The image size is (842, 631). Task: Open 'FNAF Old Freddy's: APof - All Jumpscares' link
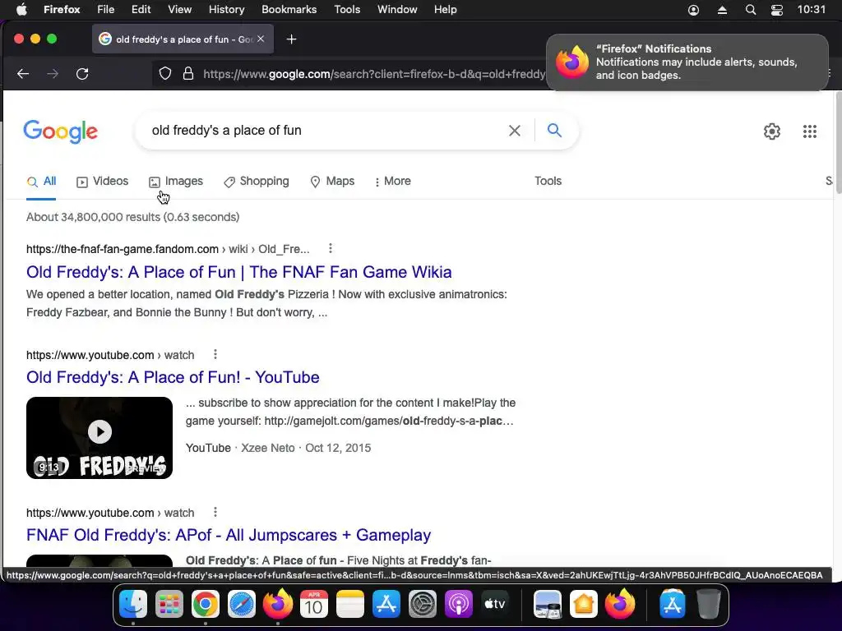229,535
